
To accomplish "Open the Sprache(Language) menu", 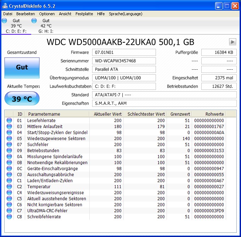I will (125, 14).
